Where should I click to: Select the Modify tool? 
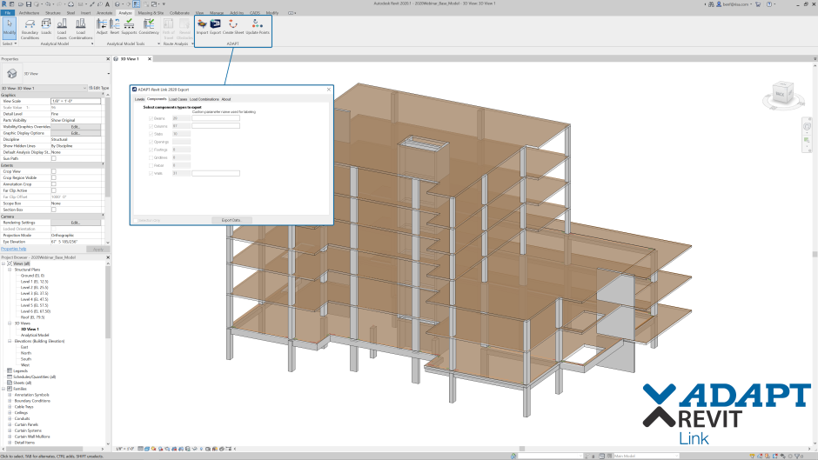click(9, 27)
